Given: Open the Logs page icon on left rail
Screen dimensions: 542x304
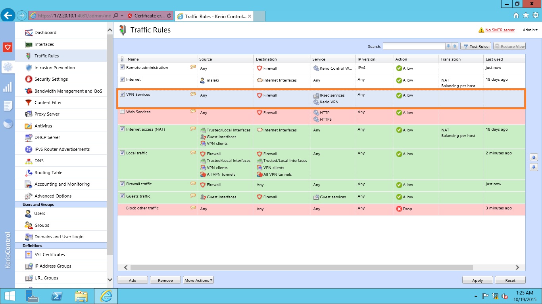Looking at the screenshot, I should (x=8, y=106).
